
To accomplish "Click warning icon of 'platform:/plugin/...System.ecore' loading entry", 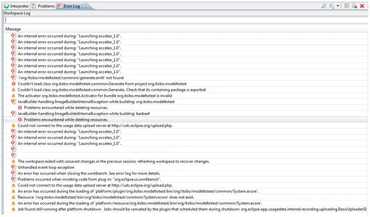I will click(14, 191).
